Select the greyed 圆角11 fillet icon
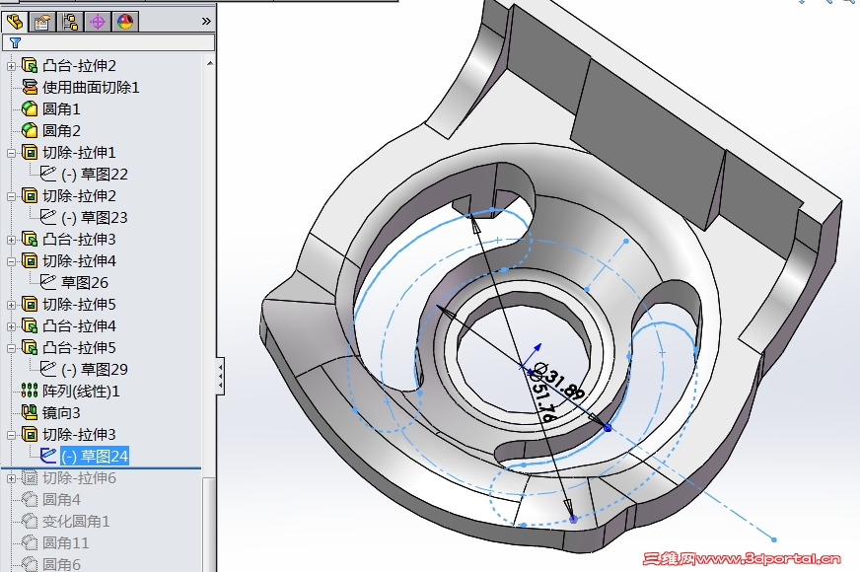Screen dimensions: 860x572 pos(29,543)
